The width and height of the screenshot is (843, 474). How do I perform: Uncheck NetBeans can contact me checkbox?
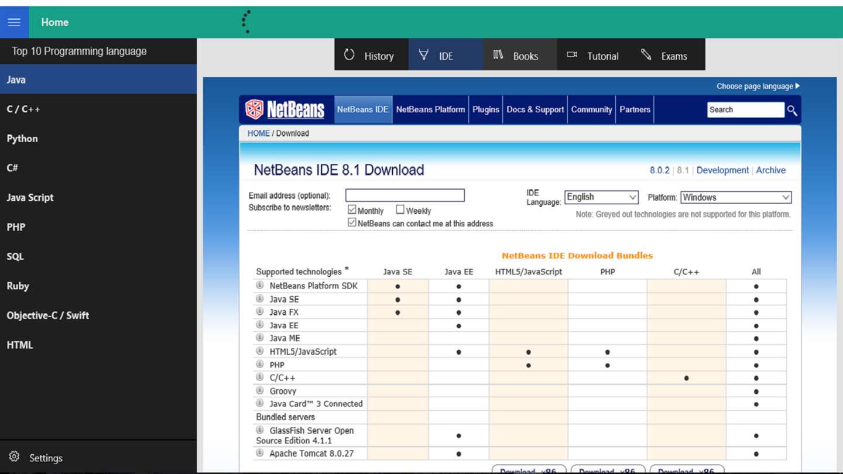point(352,222)
